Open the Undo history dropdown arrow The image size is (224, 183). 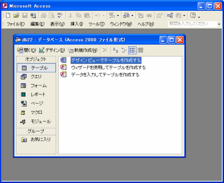(103, 15)
